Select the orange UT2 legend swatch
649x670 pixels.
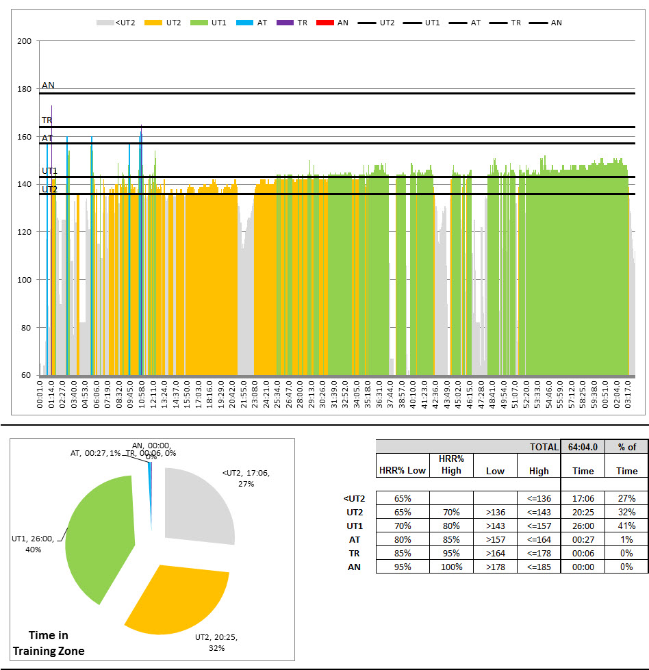(154, 23)
